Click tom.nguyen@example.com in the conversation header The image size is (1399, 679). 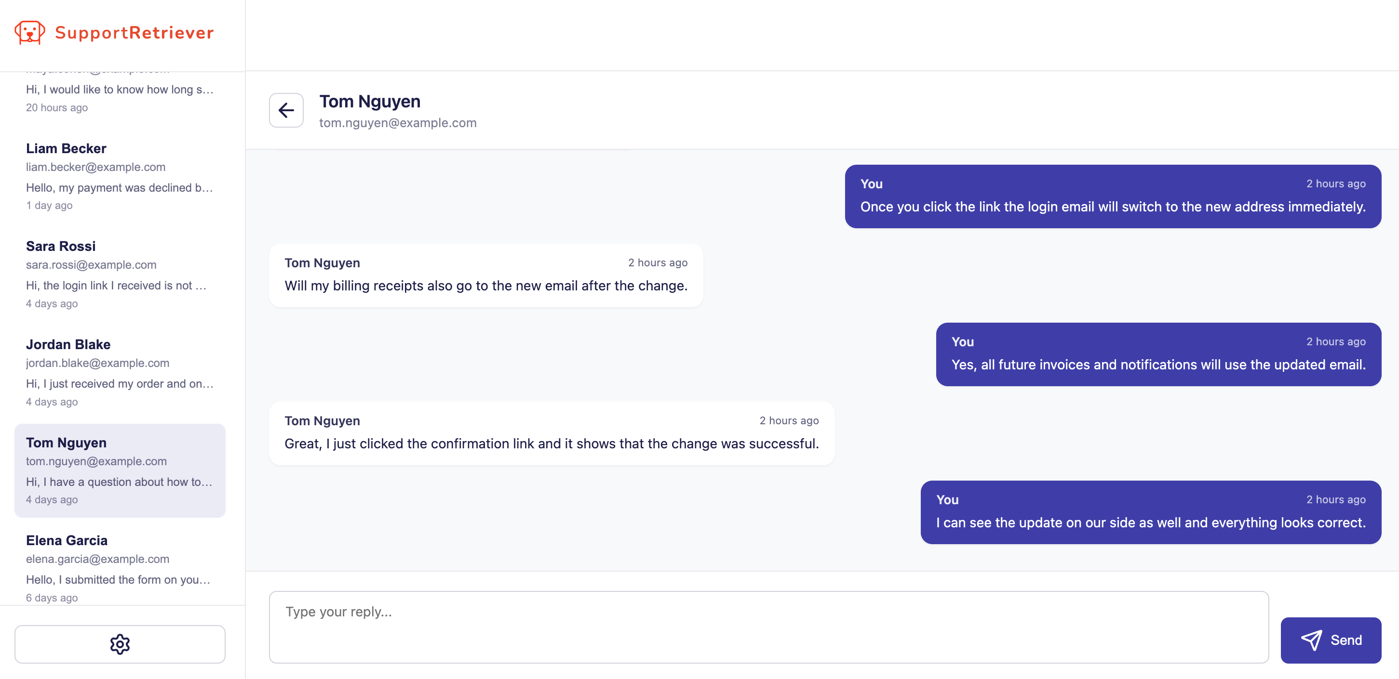click(398, 123)
